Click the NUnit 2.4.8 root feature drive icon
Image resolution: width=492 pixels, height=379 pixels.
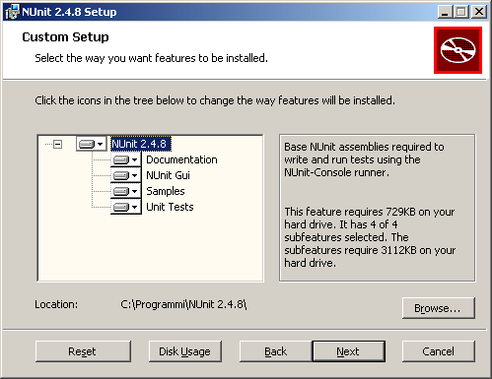coord(87,144)
